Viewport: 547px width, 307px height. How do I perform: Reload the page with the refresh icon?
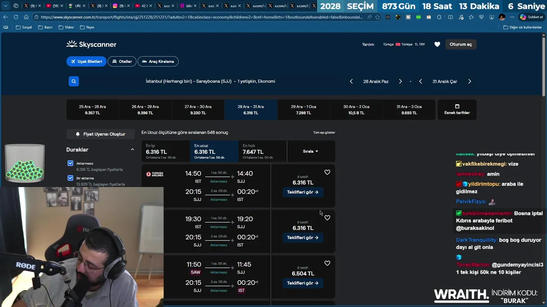[x=16, y=17]
